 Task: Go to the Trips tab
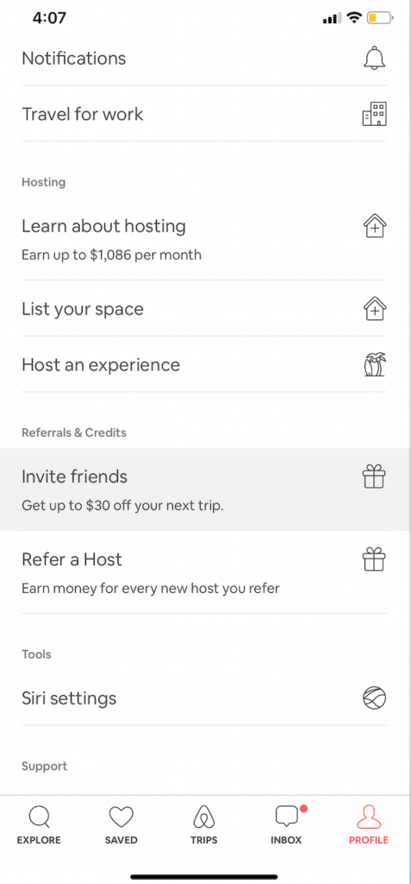coord(204,824)
